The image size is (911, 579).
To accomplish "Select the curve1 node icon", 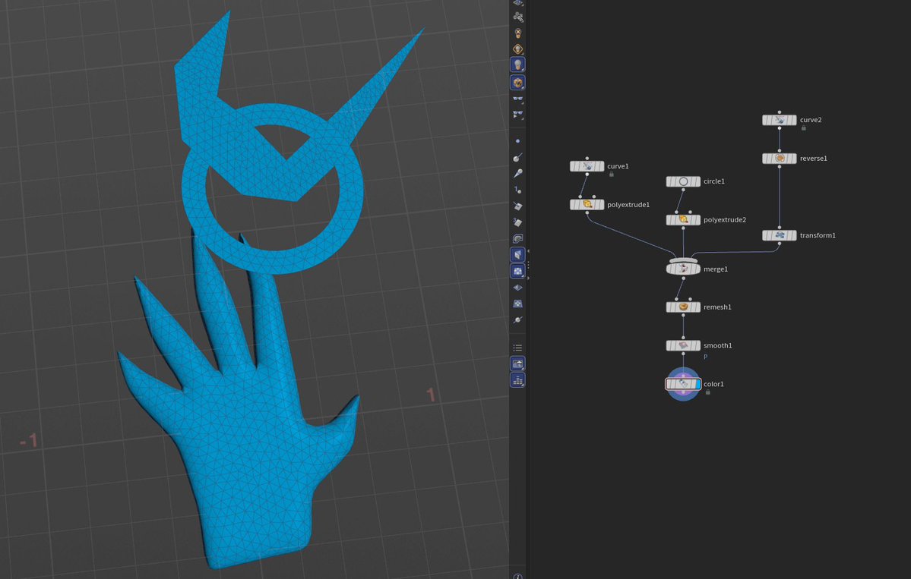I will click(x=587, y=166).
